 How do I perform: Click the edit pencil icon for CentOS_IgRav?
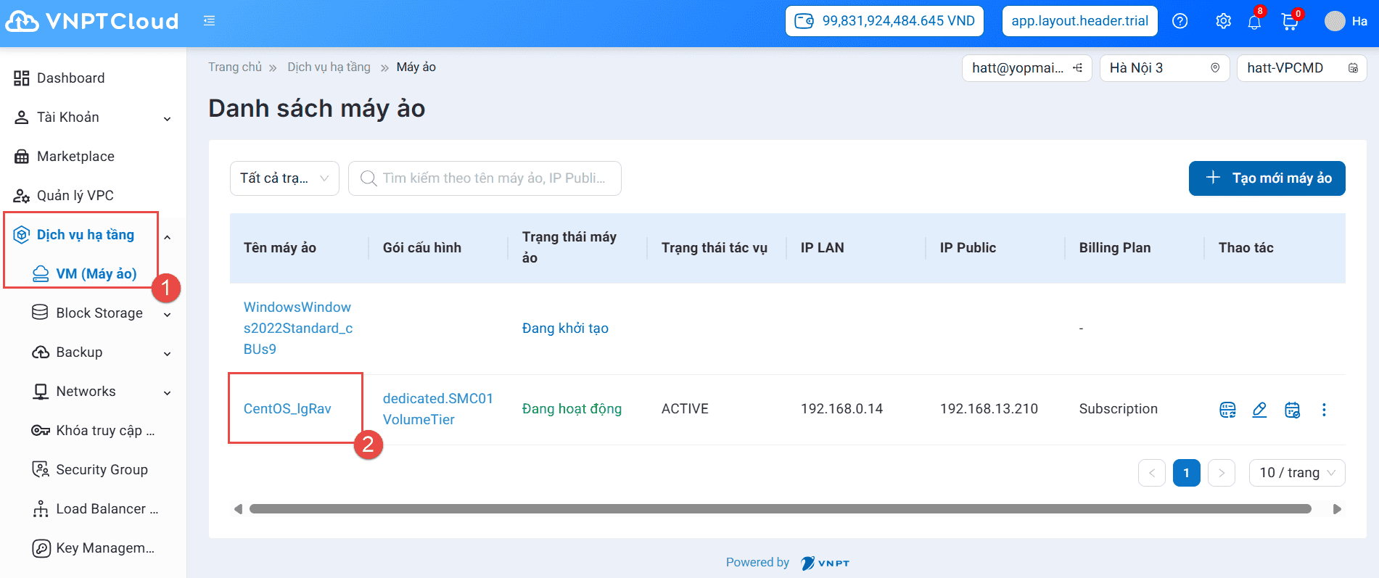pyautogui.click(x=1259, y=410)
